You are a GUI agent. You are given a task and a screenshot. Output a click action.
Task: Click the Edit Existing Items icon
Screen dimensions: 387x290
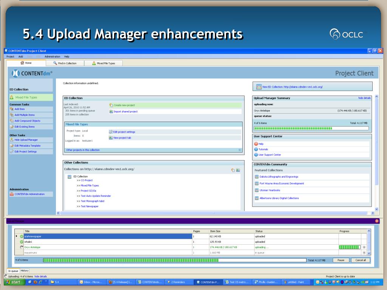(12, 127)
